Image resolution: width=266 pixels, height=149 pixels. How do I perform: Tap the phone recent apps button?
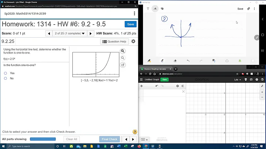[262, 51]
